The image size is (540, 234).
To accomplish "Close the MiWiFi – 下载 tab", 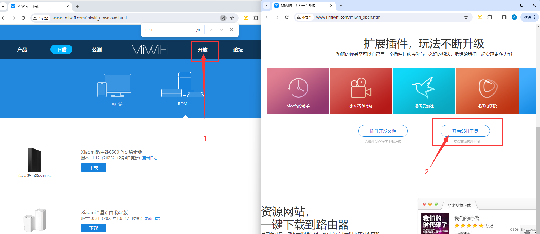I will [x=68, y=6].
